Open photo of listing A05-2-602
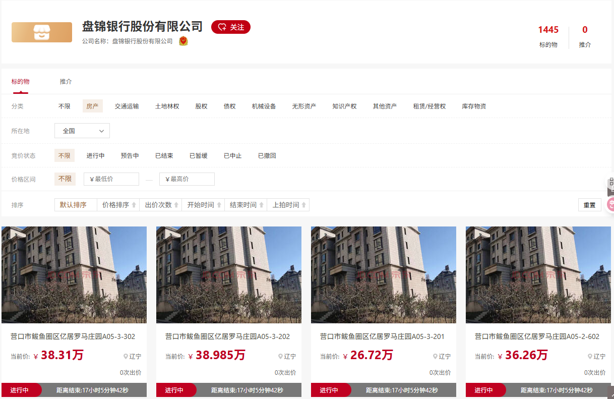Image resolution: width=614 pixels, height=399 pixels. 538,275
